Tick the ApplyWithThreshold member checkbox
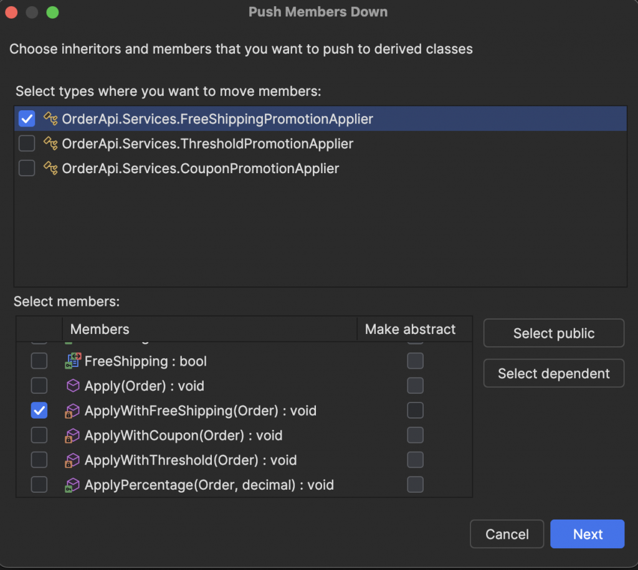 click(39, 460)
